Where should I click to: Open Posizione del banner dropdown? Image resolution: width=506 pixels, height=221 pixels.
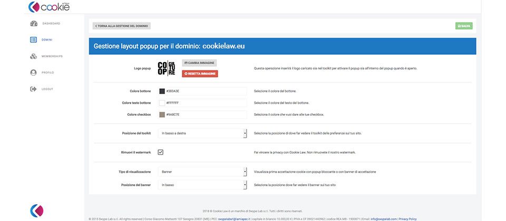[202, 185]
